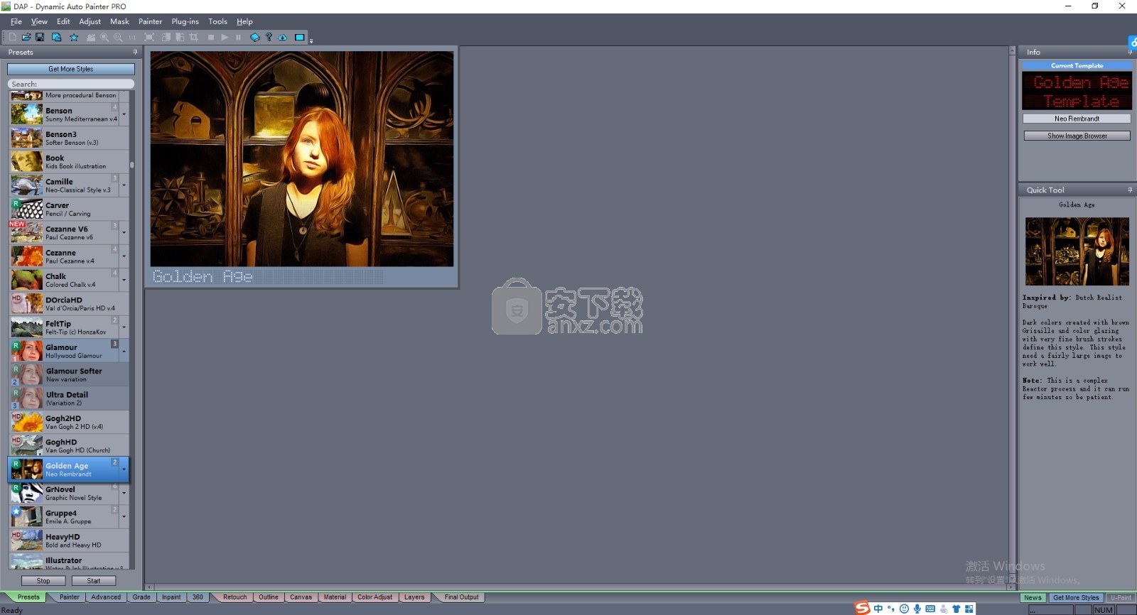Click the Golden Age Quick Tool preview image
The height and width of the screenshot is (615, 1137).
[1077, 251]
